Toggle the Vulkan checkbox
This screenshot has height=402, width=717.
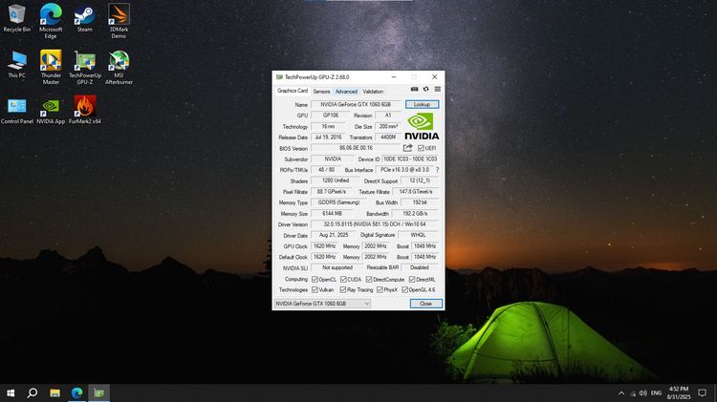[x=315, y=289]
